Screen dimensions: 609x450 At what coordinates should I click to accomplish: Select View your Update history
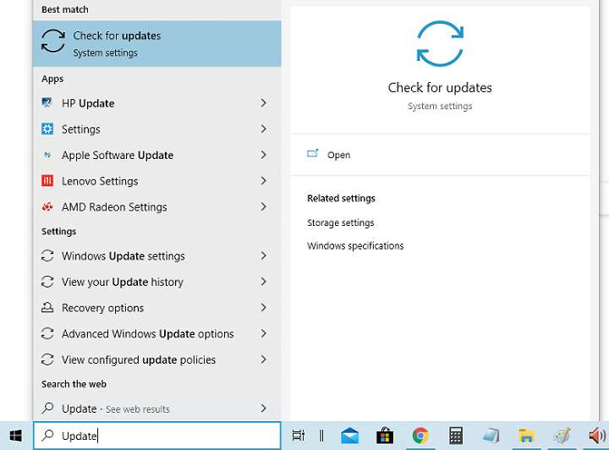[x=157, y=282]
